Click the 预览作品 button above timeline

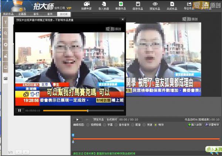coord(98,120)
